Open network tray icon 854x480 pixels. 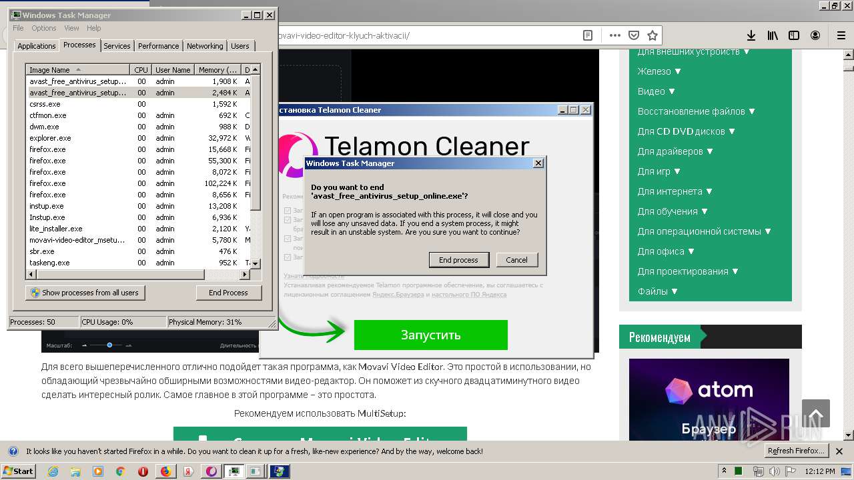[759, 471]
